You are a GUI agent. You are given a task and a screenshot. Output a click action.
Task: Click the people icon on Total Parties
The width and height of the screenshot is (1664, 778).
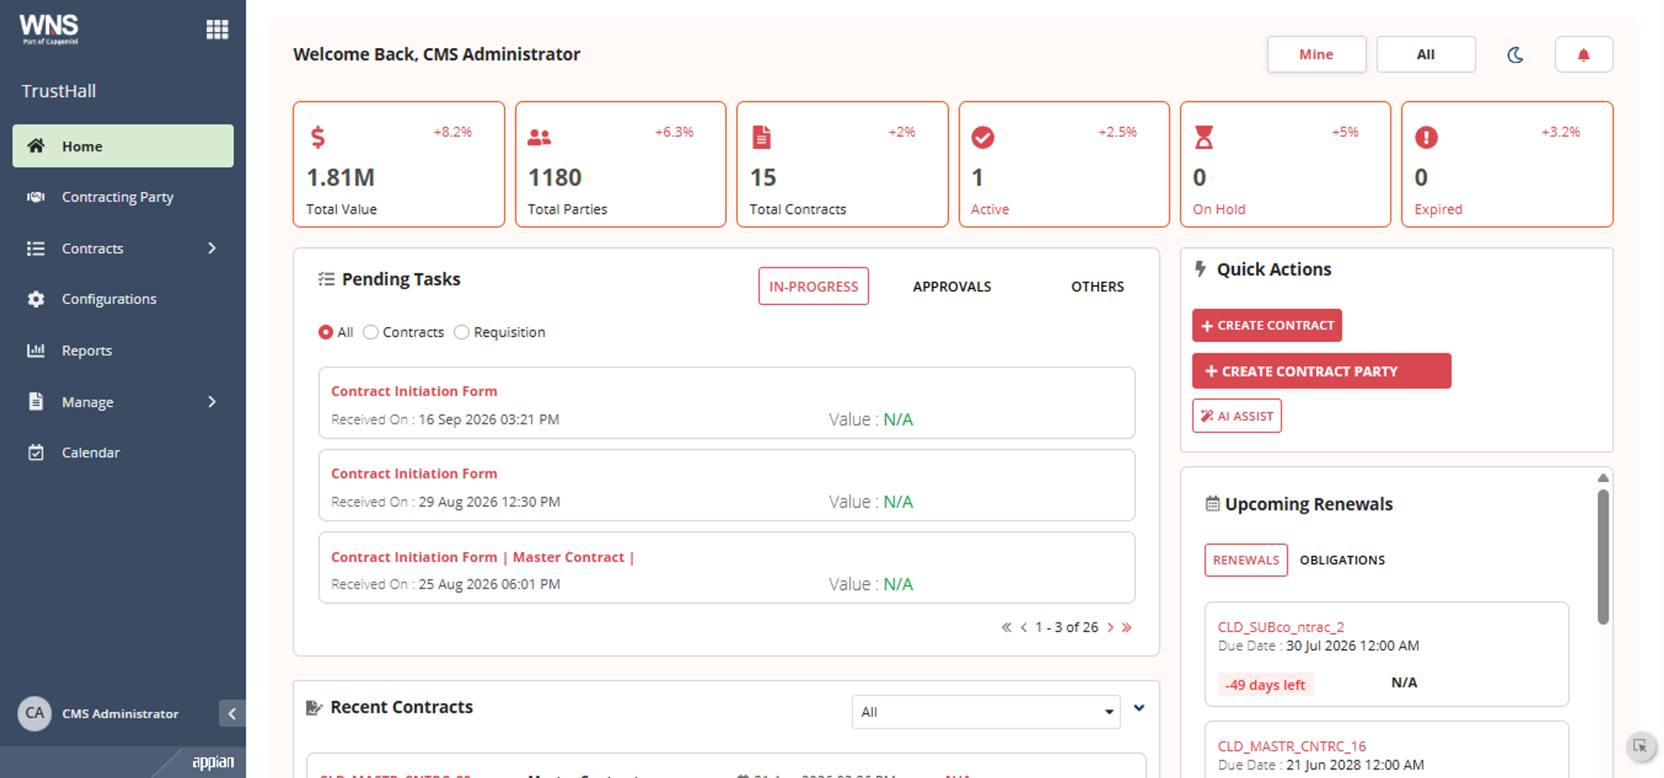[x=539, y=137]
